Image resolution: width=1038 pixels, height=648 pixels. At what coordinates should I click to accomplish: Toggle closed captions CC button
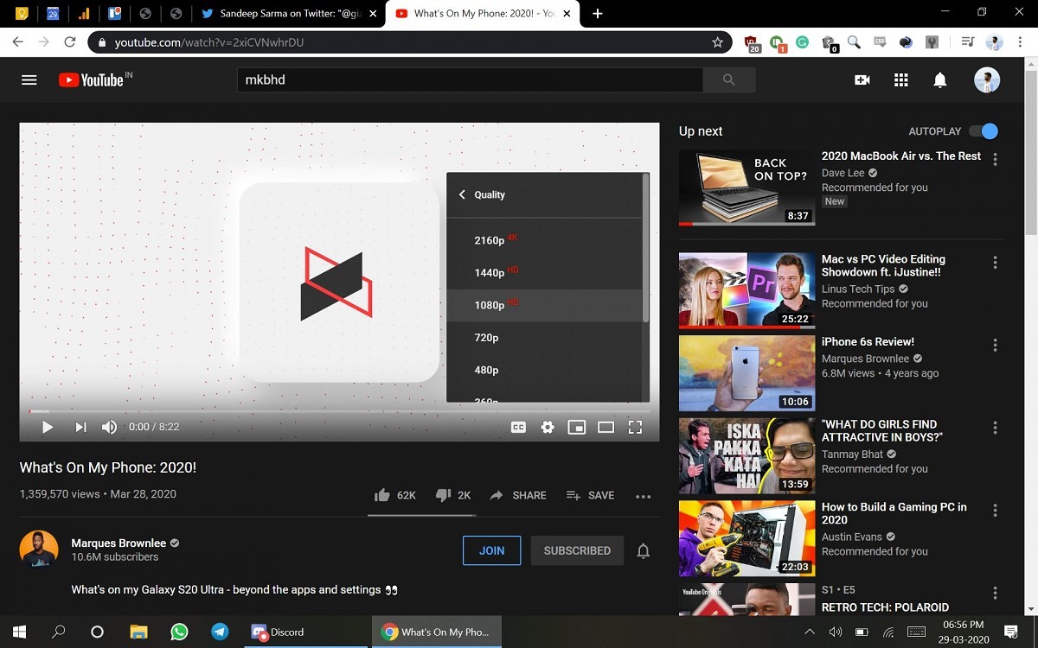[518, 427]
